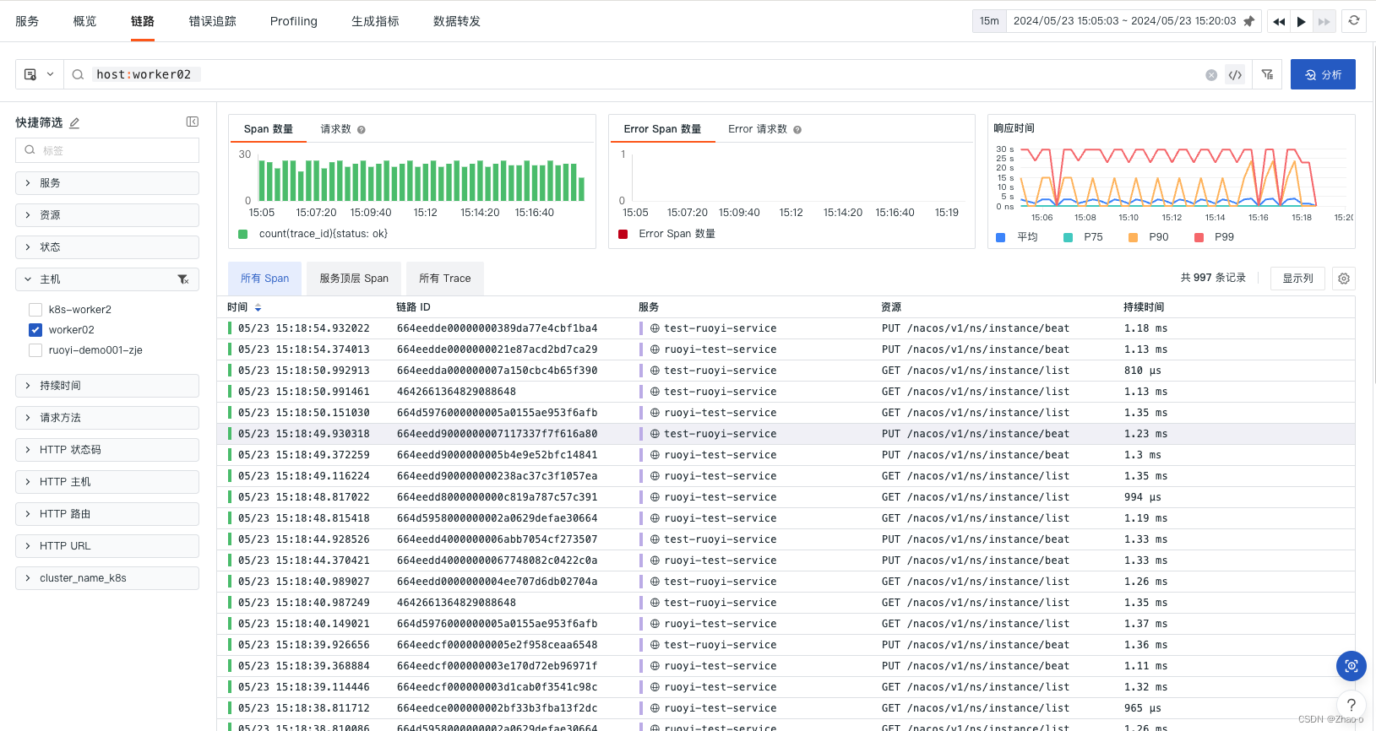Switch chart to Error 请求数 tab
Image resolution: width=1376 pixels, height=731 pixels.
click(758, 129)
